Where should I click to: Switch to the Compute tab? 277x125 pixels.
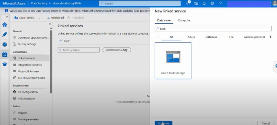[184, 20]
